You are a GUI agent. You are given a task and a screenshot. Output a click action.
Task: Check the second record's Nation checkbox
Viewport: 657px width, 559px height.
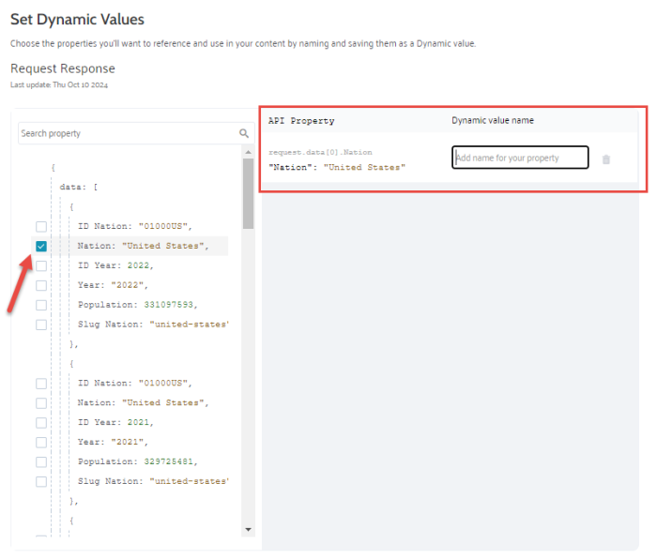tap(41, 402)
